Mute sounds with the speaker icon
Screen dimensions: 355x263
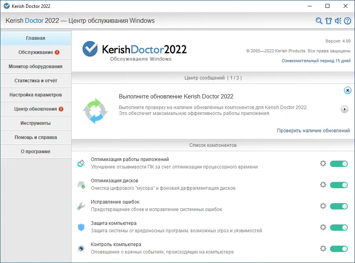point(338,21)
